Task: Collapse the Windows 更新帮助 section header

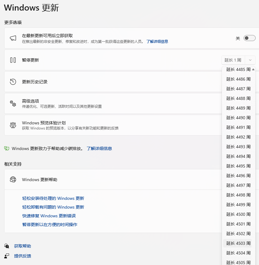Action: tap(113, 180)
